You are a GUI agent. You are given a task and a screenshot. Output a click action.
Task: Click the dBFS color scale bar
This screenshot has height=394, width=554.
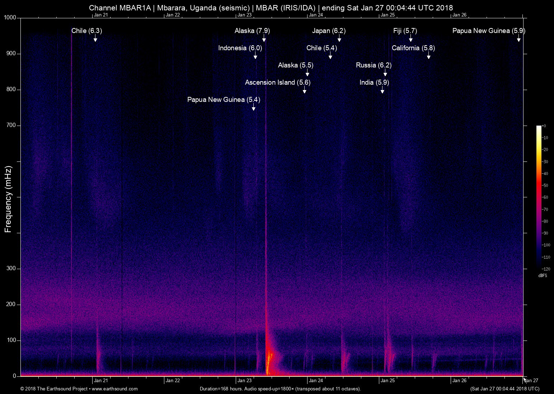[539, 197]
